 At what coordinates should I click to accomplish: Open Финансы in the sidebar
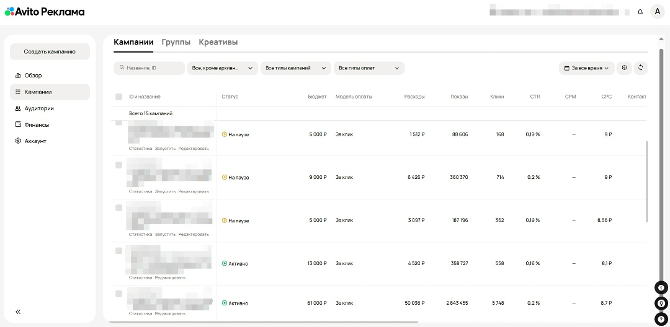tap(37, 124)
